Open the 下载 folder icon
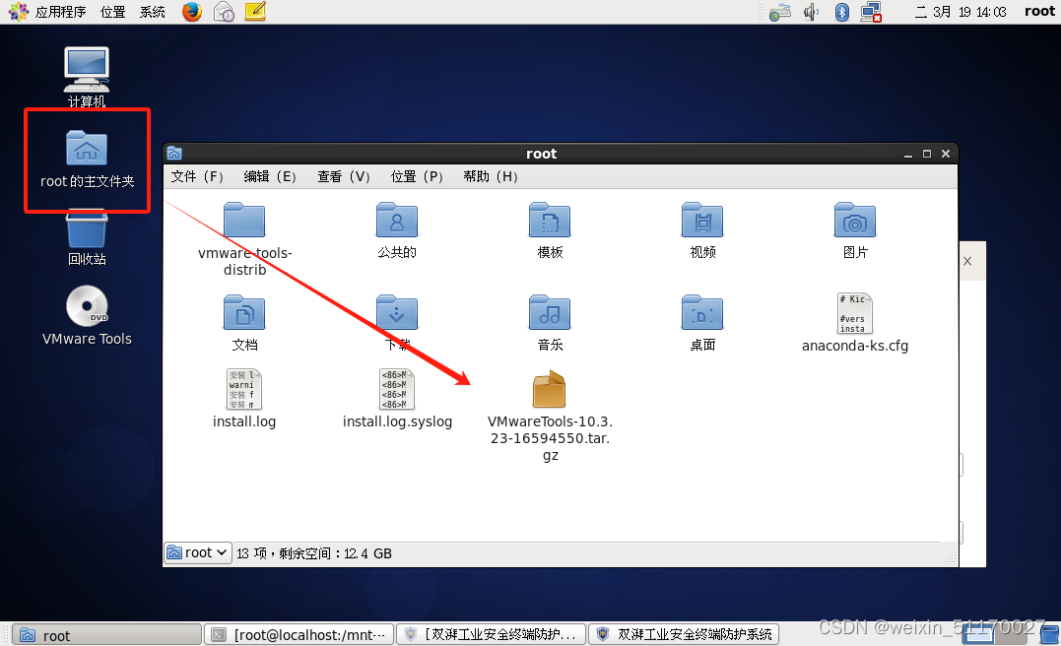 click(x=397, y=312)
